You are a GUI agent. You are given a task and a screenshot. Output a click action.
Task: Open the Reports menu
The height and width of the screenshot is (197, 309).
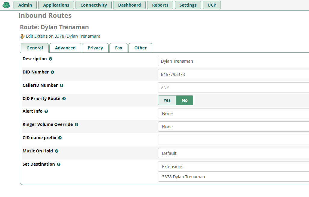(160, 5)
